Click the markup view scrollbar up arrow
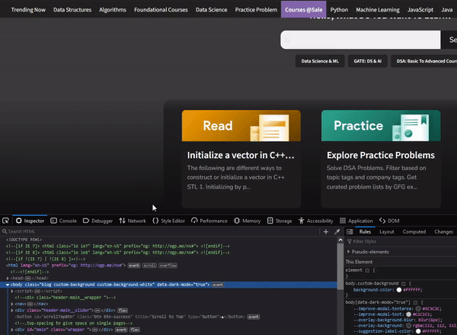 (340, 240)
